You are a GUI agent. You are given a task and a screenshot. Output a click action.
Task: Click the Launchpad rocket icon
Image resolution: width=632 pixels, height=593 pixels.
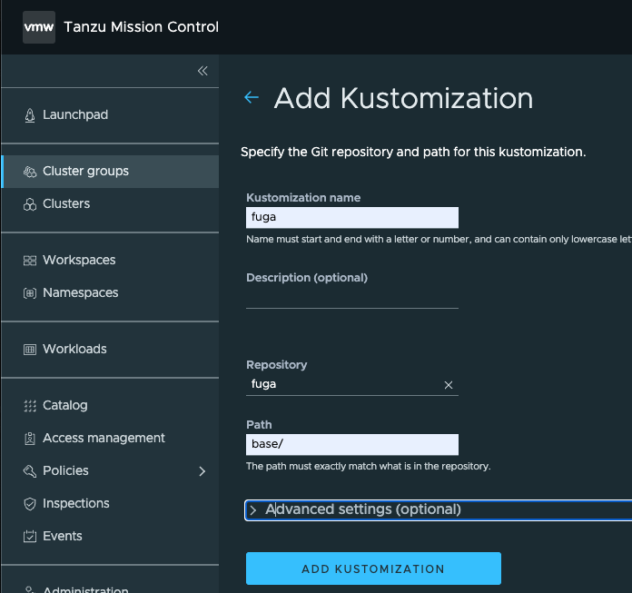point(30,115)
